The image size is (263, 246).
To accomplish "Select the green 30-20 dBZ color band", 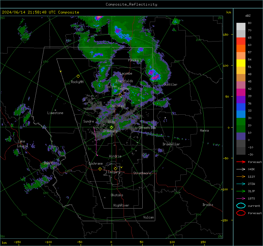I will coord(241,122).
